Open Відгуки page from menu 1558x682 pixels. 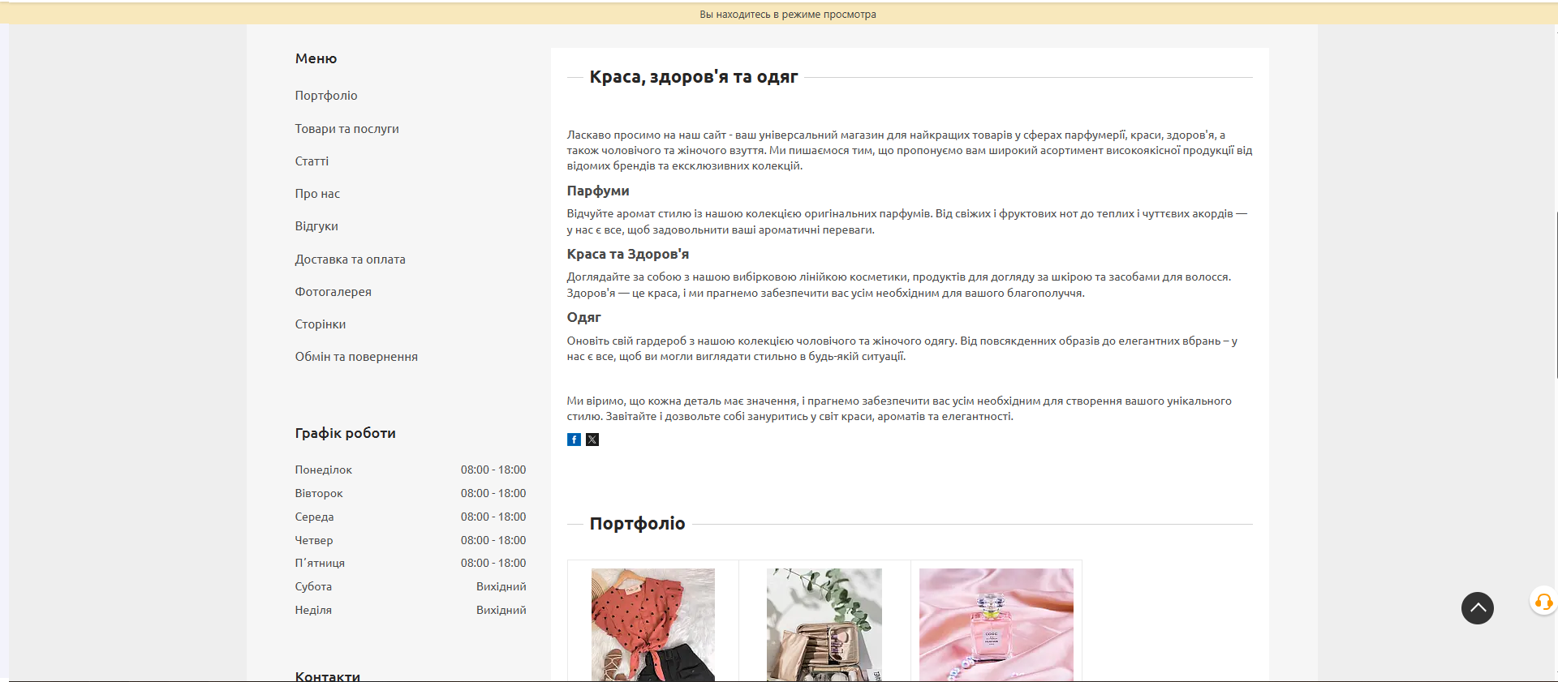[x=316, y=226]
